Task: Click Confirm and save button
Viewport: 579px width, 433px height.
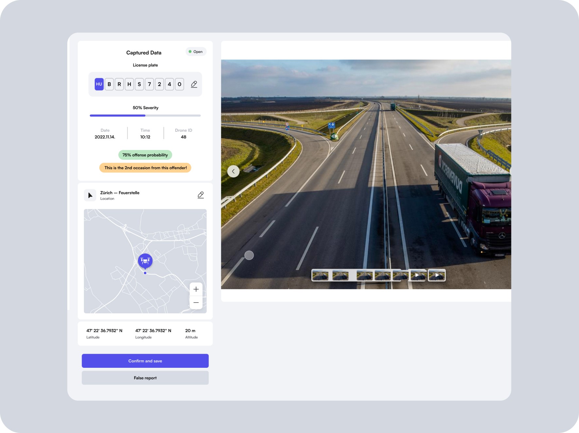Action: pos(145,361)
